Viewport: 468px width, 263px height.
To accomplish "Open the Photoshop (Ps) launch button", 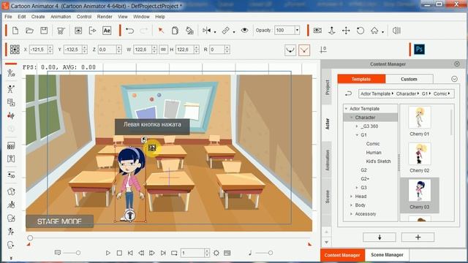I will (x=419, y=49).
